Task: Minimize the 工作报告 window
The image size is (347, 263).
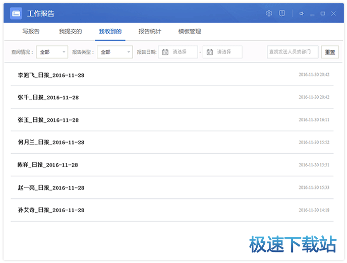Action: pos(312,14)
